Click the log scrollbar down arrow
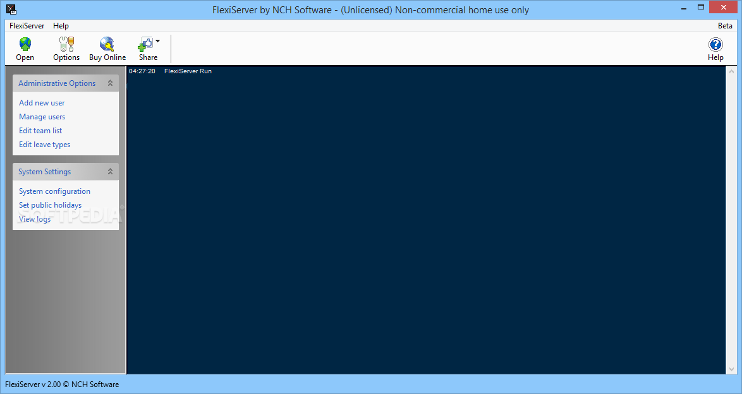742x394 pixels. point(731,369)
